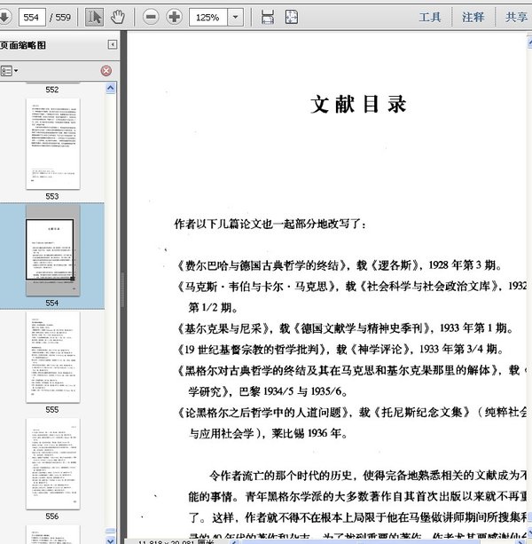532x544 pixels.
Task: Click the fit width scrolling icon
Action: [x=267, y=17]
